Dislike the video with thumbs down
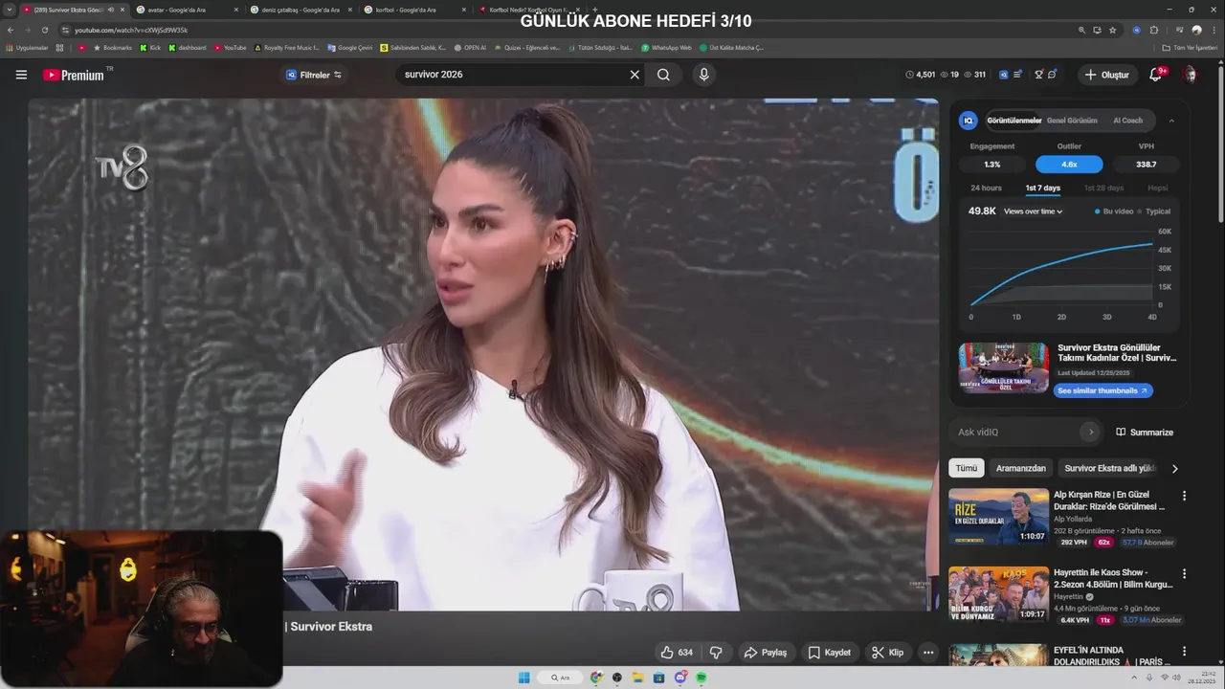The height and width of the screenshot is (689, 1225). tap(716, 653)
